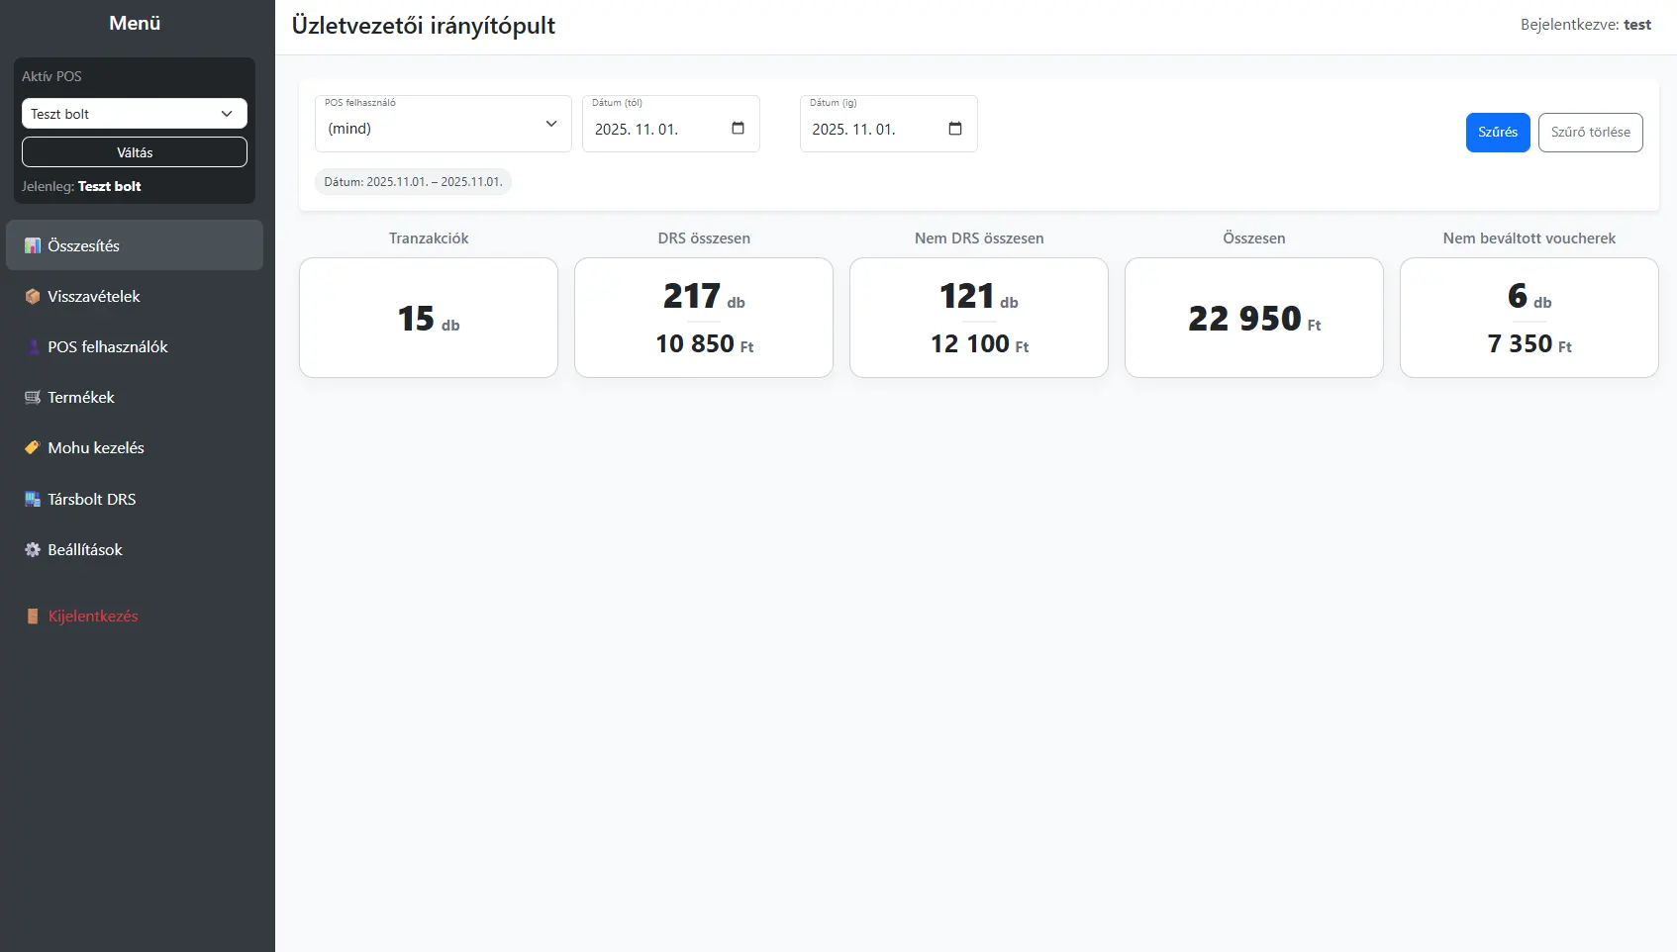The width and height of the screenshot is (1677, 952).
Task: Click the Dátum (tól) date field
Action: [x=653, y=130]
